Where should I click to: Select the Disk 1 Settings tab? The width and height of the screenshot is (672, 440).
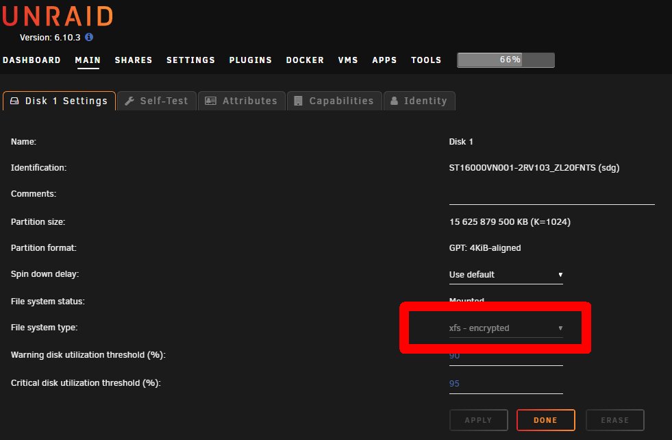click(59, 101)
